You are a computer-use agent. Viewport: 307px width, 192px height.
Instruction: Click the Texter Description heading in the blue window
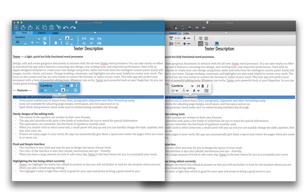point(88,48)
